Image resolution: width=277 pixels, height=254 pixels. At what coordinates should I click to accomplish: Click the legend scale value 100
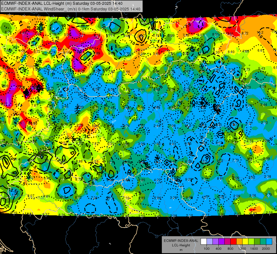207,249
